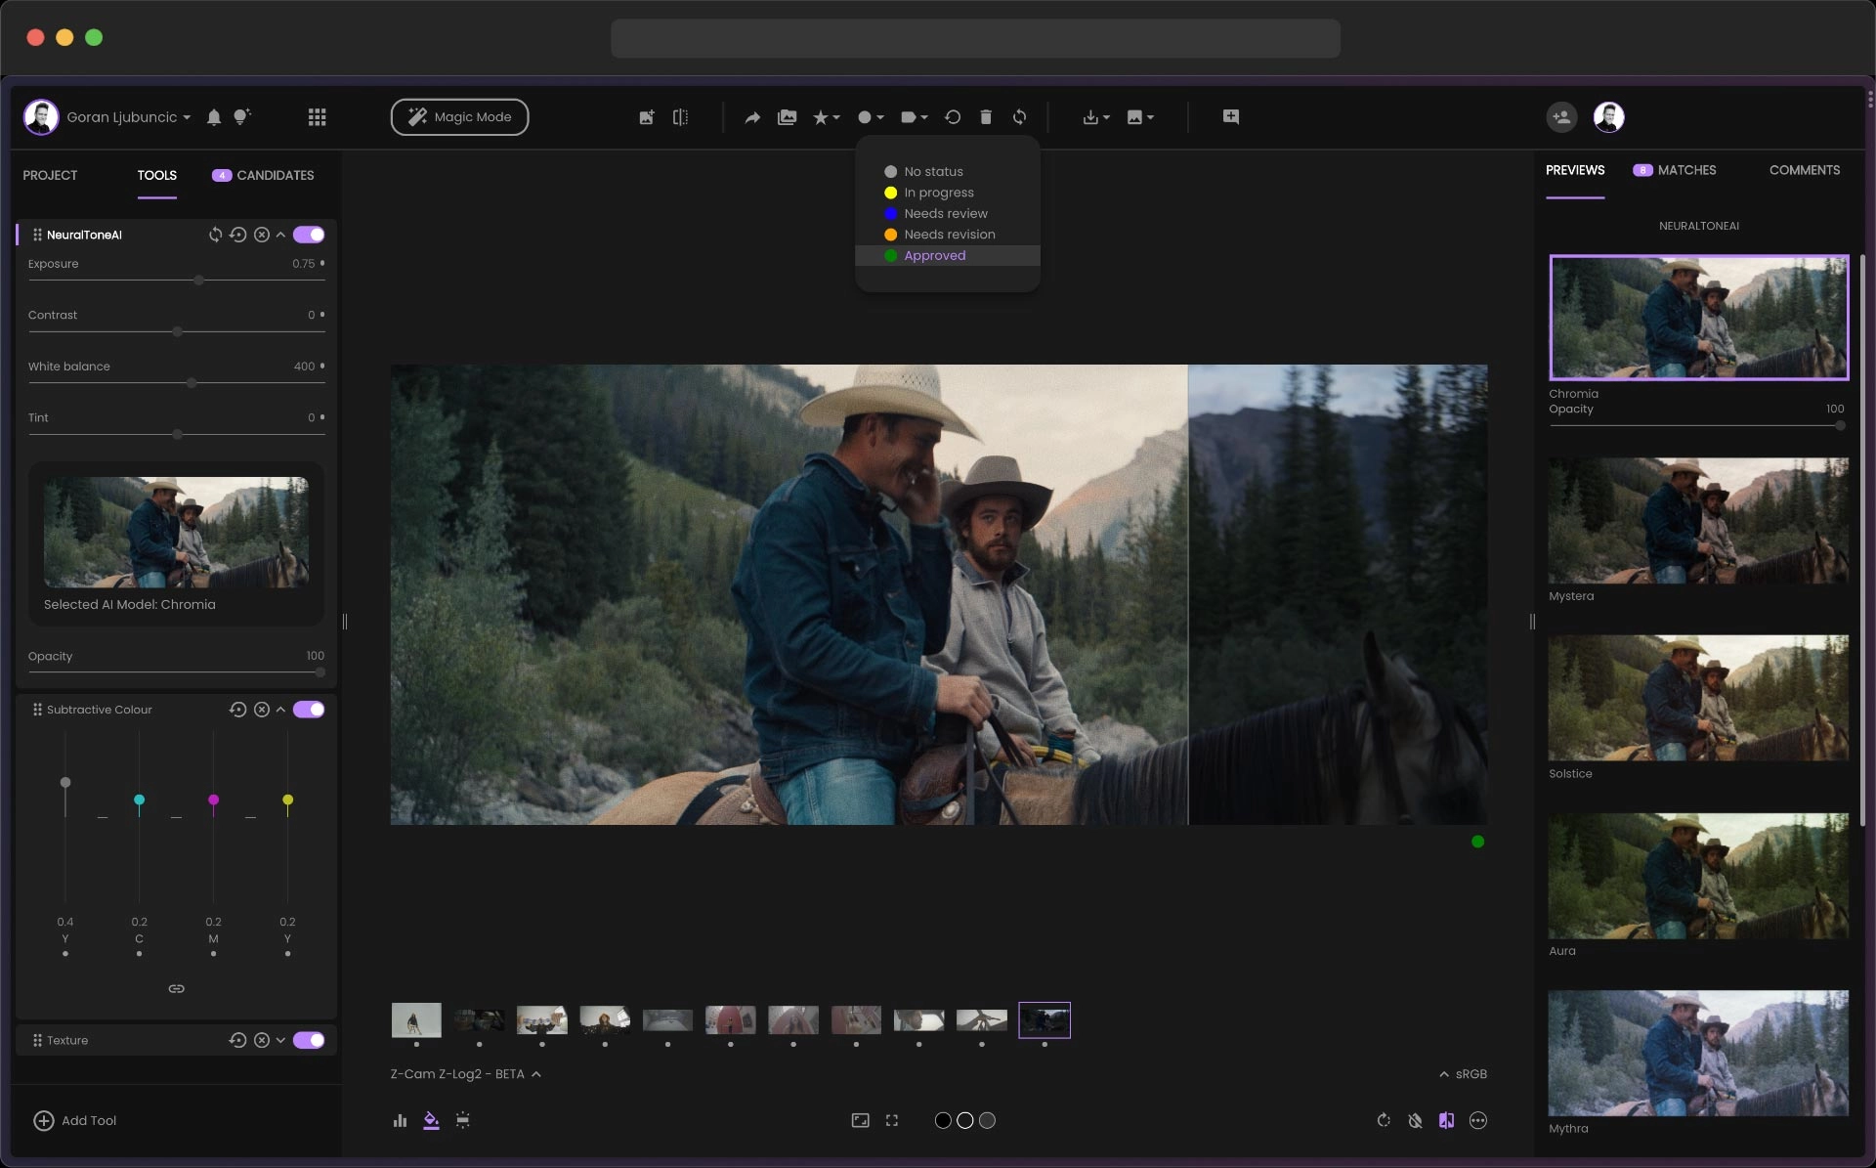Click the Add Tool button

pyautogui.click(x=75, y=1120)
